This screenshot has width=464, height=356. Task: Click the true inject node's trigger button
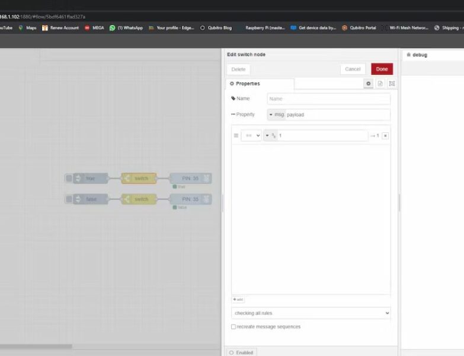[x=69, y=179]
